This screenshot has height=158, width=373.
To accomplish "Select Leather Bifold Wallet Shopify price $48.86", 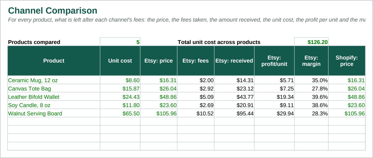I will 347,97.
